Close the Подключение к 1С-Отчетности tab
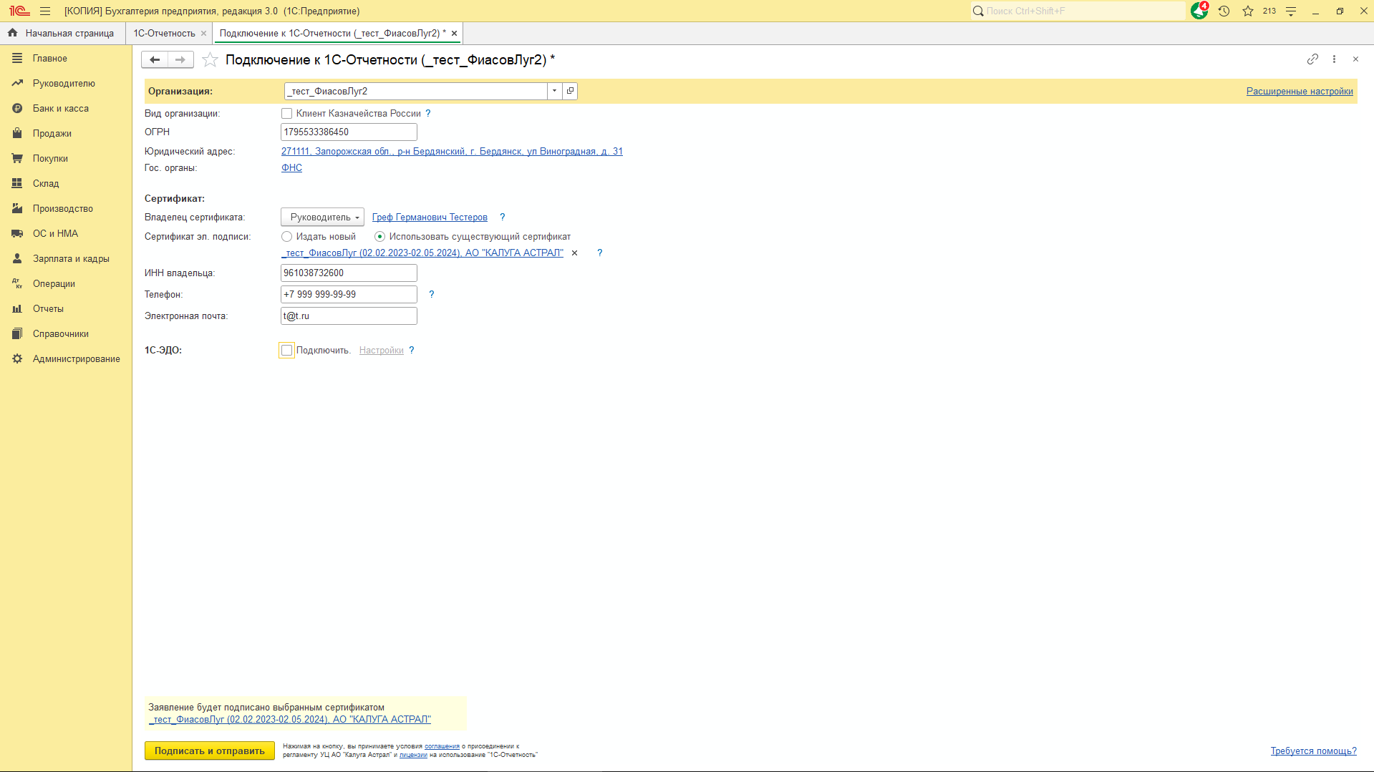The width and height of the screenshot is (1374, 772). pyautogui.click(x=454, y=33)
